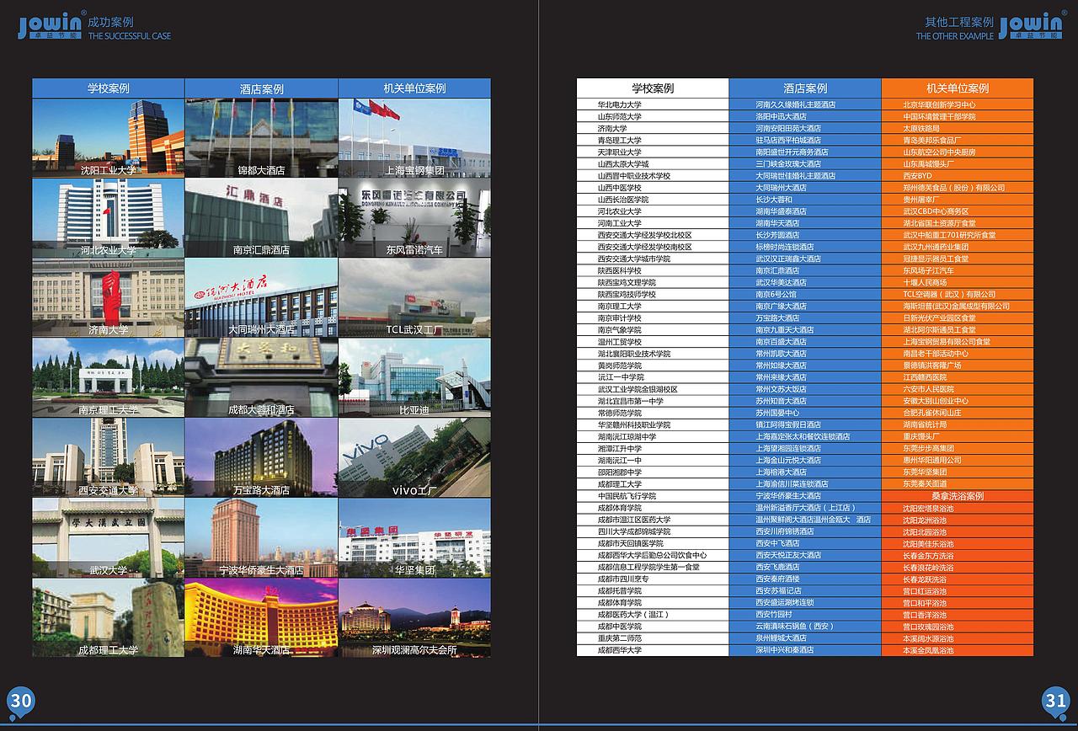Image resolution: width=1078 pixels, height=731 pixels.
Task: Open the 成都大蓉和酒店 photo
Action: (261, 378)
